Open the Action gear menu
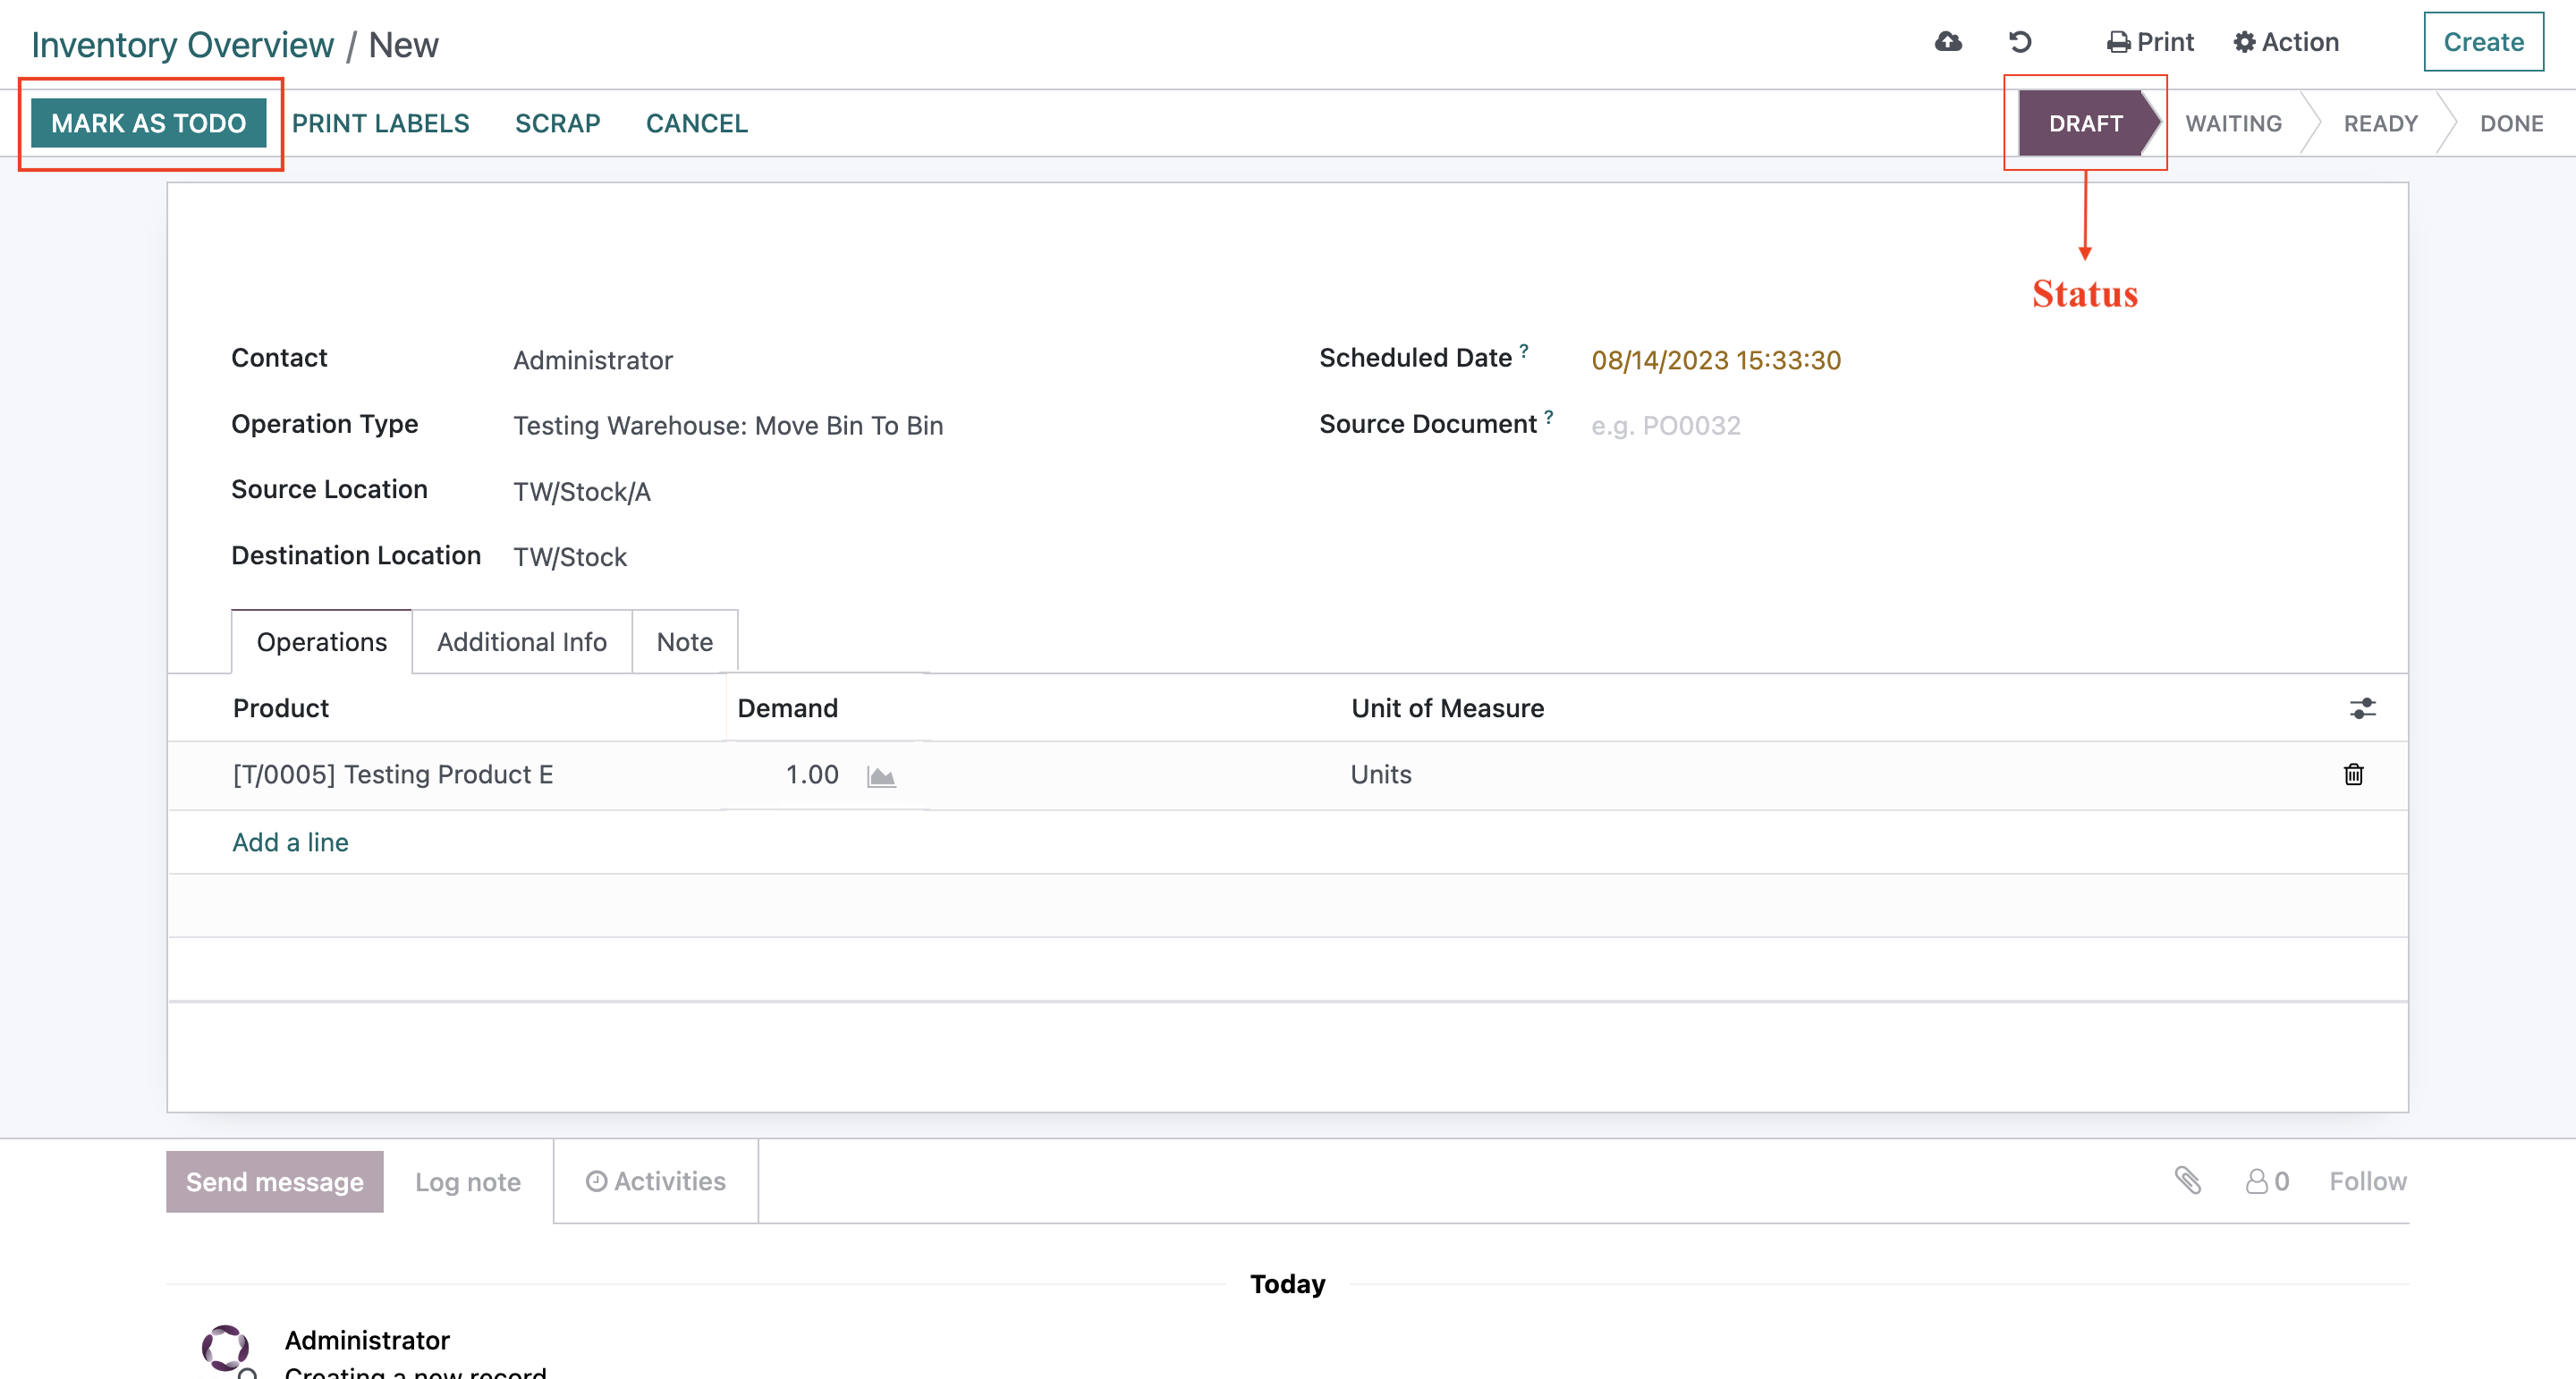2576x1379 pixels. pos(2286,42)
